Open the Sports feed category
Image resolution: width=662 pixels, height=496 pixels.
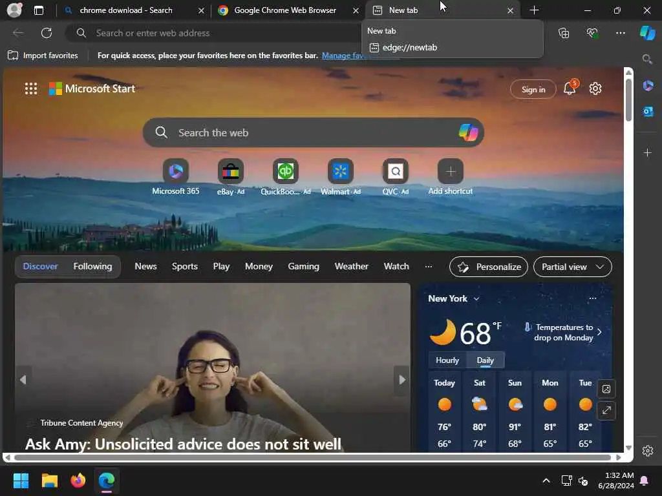click(x=184, y=267)
